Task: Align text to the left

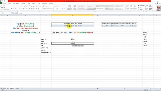Action: point(30,9)
